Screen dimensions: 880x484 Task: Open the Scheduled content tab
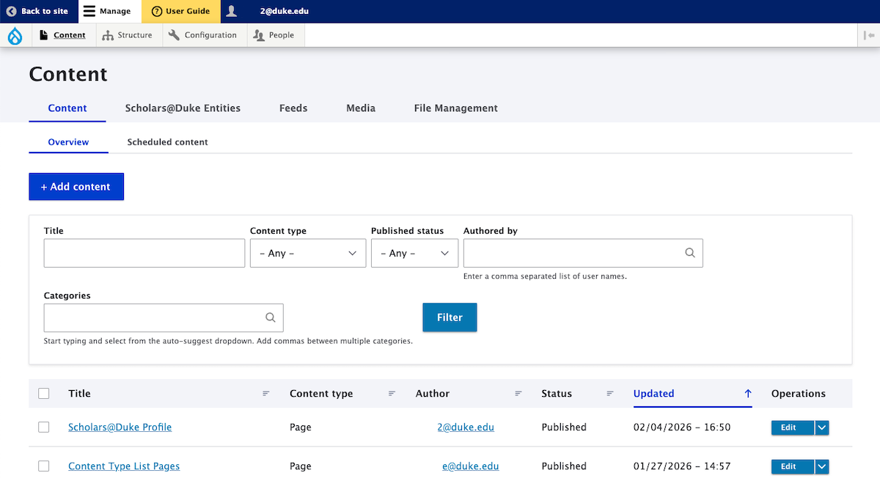(167, 142)
